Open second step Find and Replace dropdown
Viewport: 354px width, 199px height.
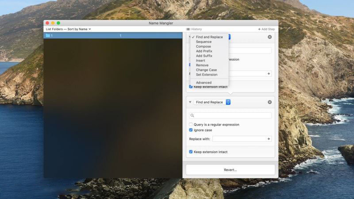[x=212, y=102]
